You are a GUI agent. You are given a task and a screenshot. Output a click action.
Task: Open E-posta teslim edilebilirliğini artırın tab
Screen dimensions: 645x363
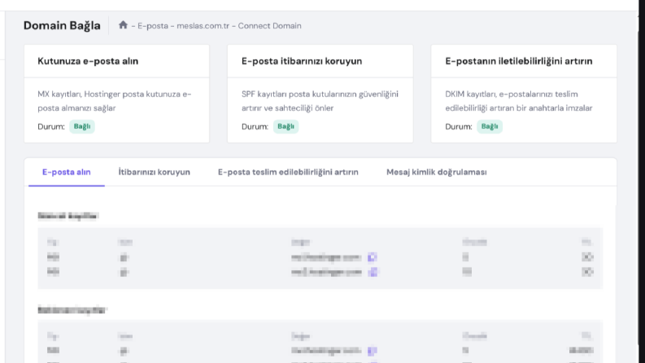pos(288,172)
